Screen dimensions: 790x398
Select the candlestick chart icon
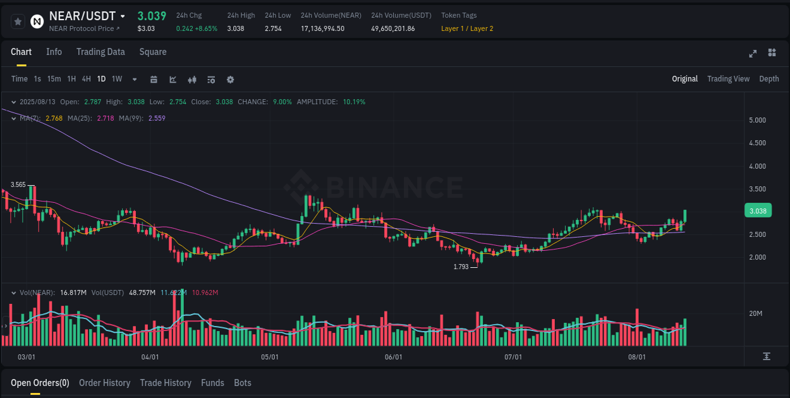[191, 80]
